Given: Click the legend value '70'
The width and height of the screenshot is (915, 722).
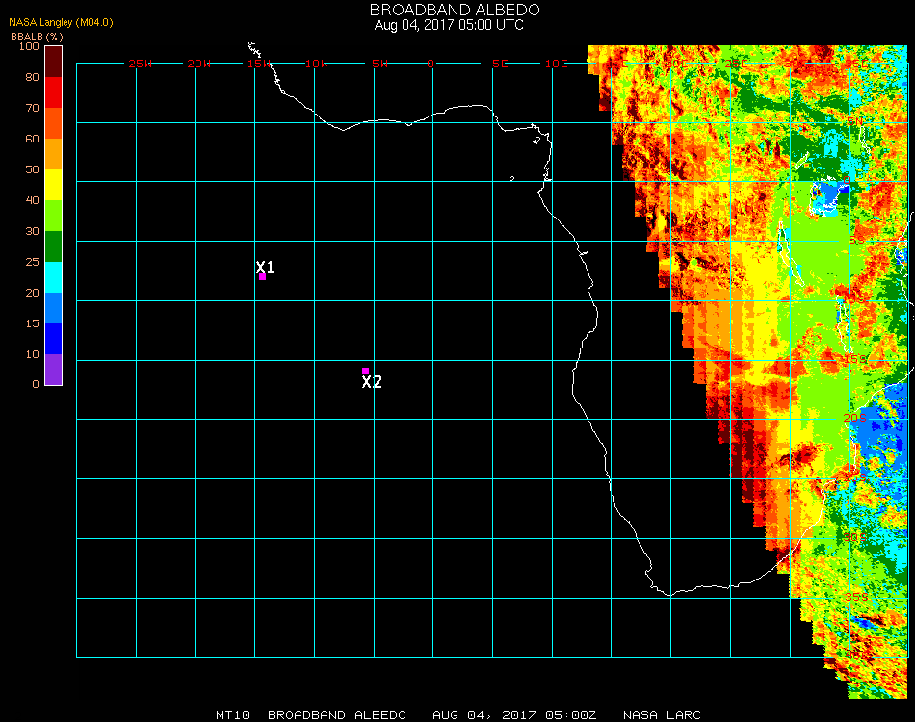Looking at the screenshot, I should [x=32, y=108].
